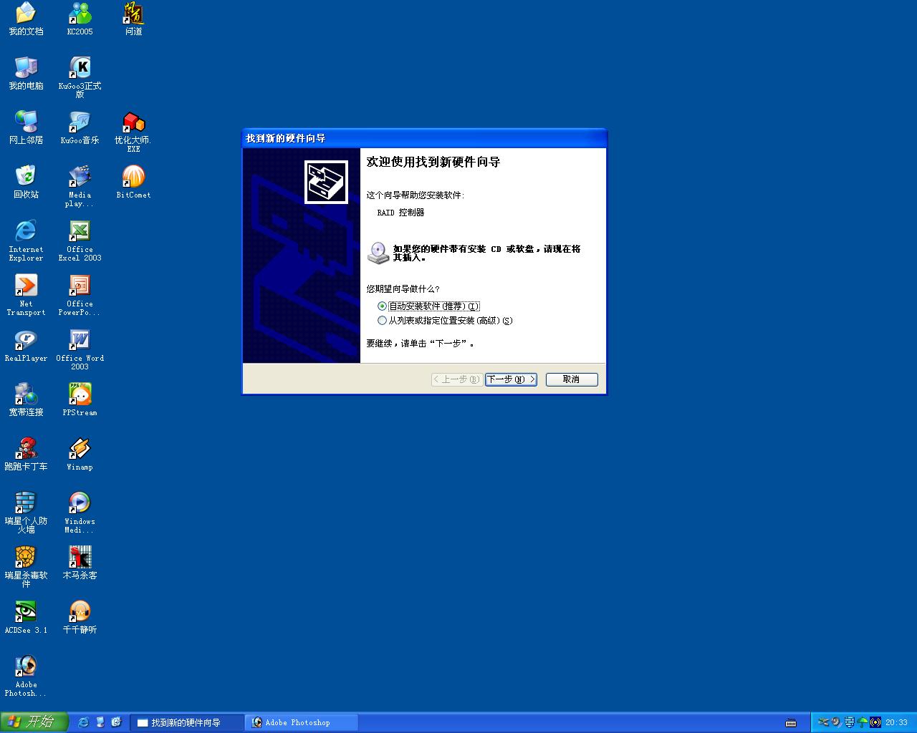Viewport: 917px width, 733px height.
Task: Click the BitComet desktop icon
Action: [134, 183]
